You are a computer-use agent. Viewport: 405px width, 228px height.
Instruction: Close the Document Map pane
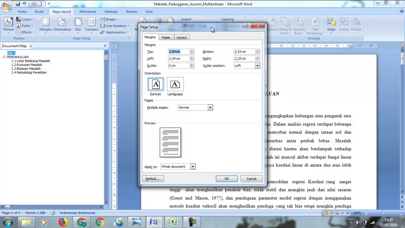(105, 46)
